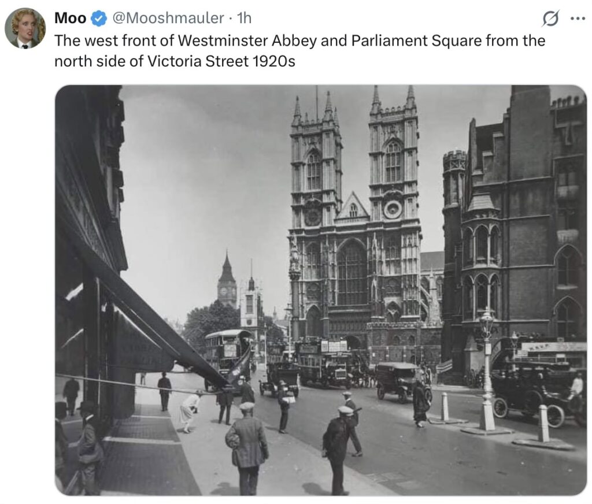Click the blue verified badge
592x504 pixels.
99,18
